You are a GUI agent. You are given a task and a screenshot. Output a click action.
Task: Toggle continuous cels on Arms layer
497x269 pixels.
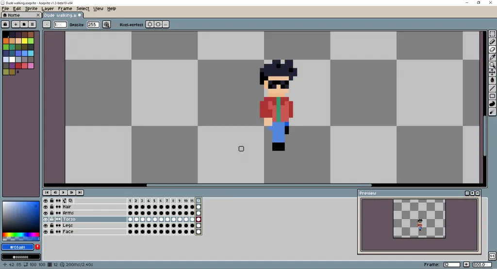[x=58, y=213]
